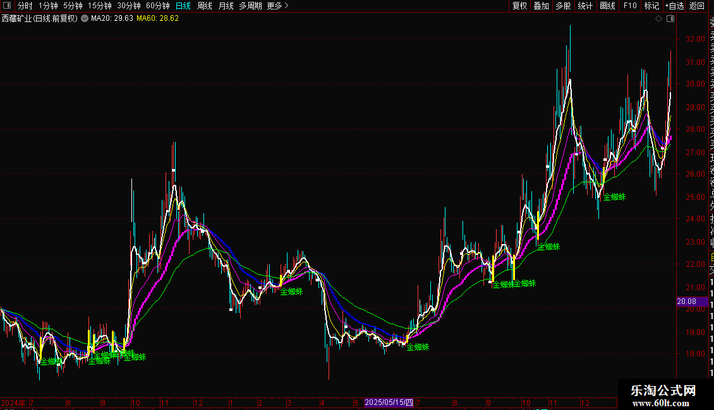The height and width of the screenshot is (410, 714).
Task: Open the 统计 statistics tool
Action: [585, 6]
